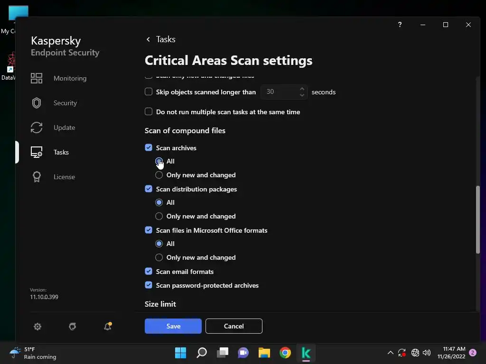
Task: Select Only new and changed for distribution packages
Action: click(x=159, y=216)
